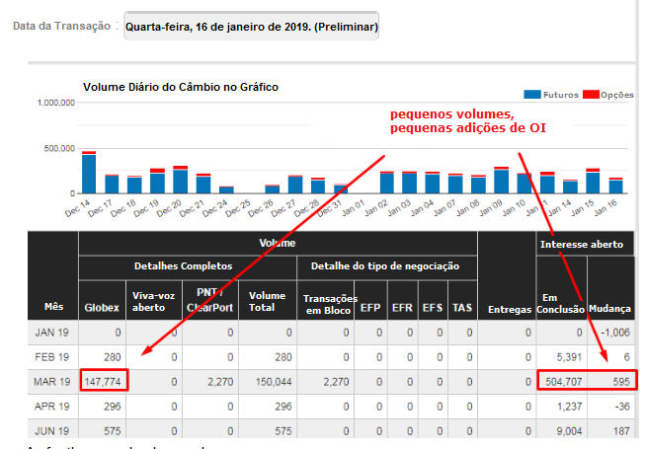
Task: Click the 504,707 open interest cell
Action: tap(561, 380)
